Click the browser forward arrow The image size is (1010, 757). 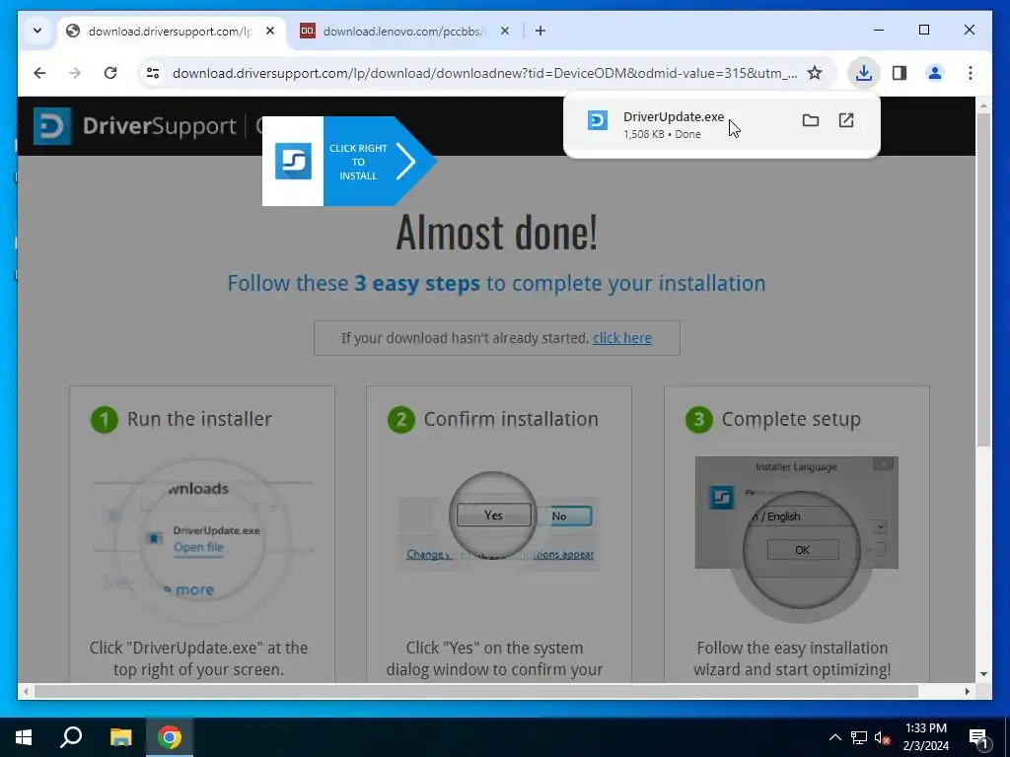[75, 73]
